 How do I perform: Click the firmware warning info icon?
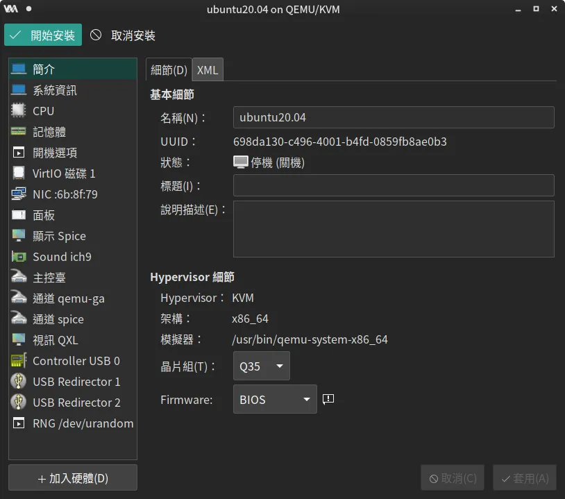pos(329,399)
